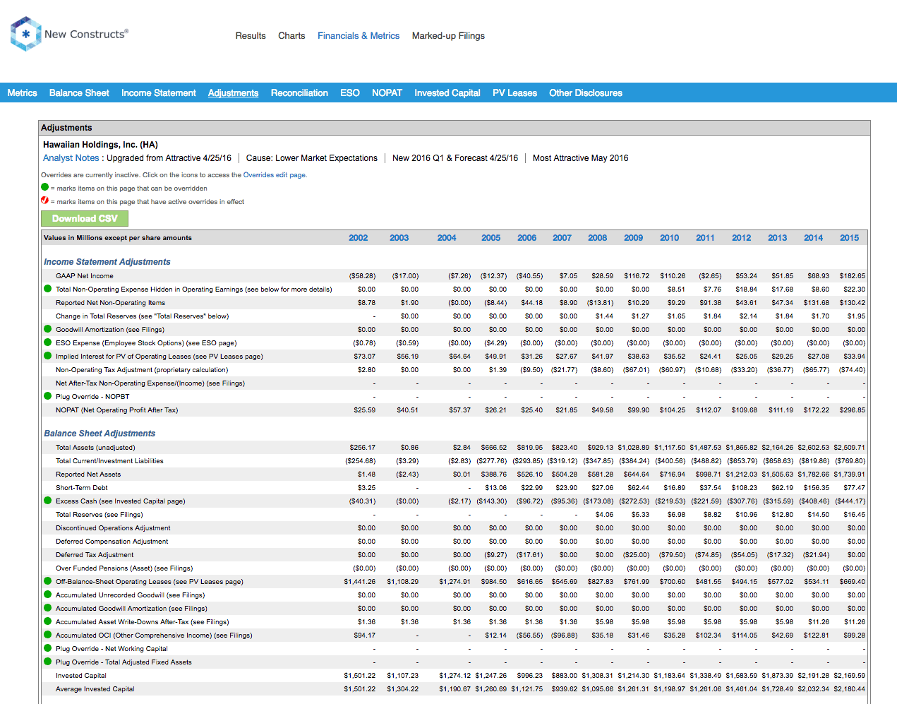Click the Non-Operating Tax Adjustment row label

(x=142, y=370)
